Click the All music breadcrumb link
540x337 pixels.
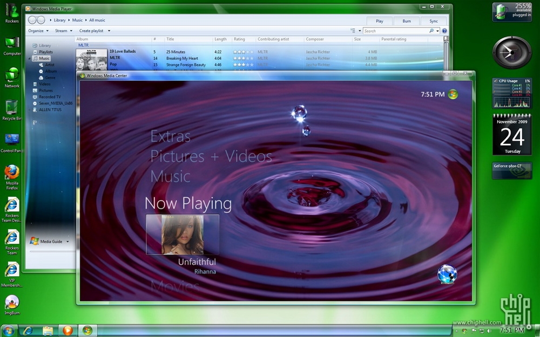[97, 20]
